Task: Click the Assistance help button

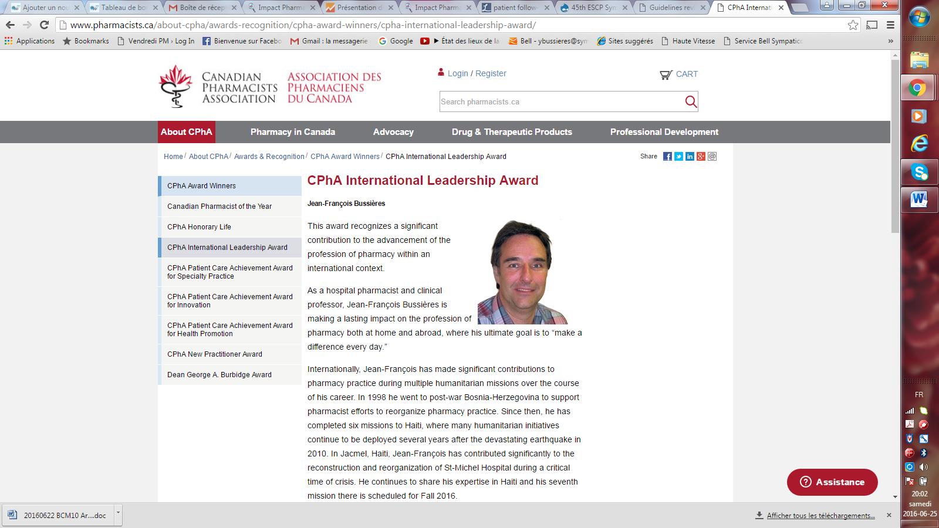Action: coord(832,482)
